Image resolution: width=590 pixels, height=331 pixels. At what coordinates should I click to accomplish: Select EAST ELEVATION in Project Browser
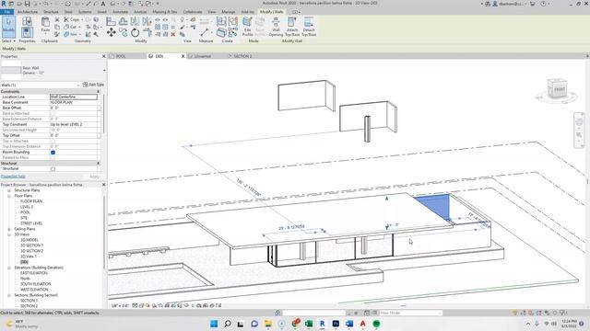tap(34, 273)
